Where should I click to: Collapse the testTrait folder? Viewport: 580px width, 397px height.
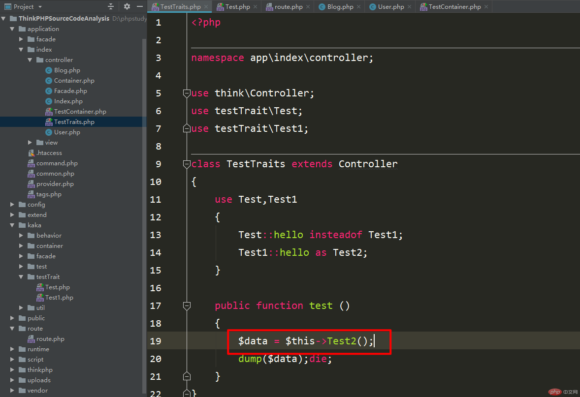coord(21,277)
